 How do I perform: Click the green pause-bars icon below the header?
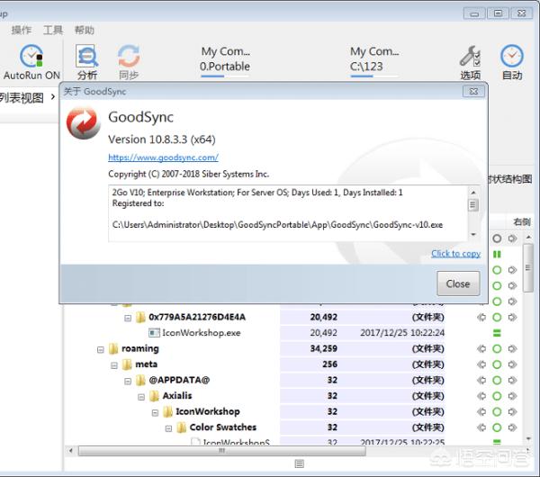coord(497,254)
